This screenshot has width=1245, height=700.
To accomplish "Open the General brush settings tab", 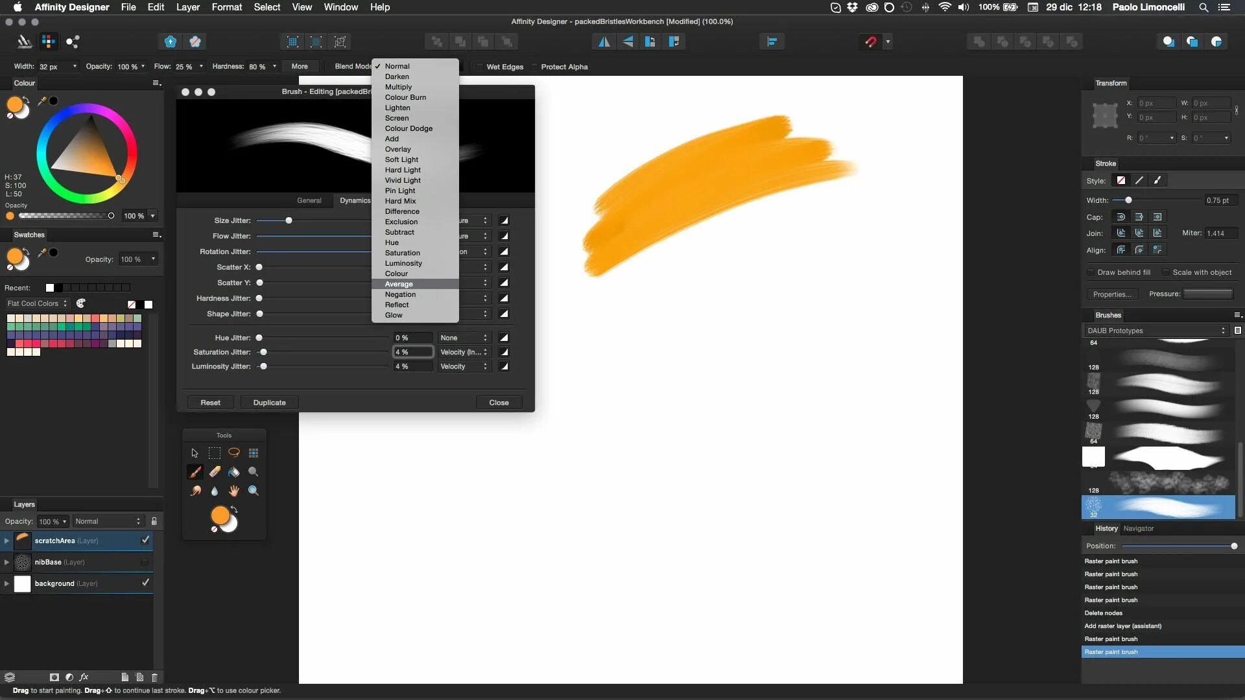I will point(309,200).
